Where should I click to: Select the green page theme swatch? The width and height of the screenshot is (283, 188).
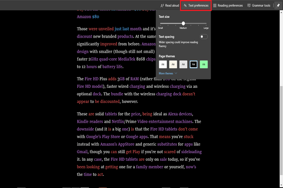coord(204,64)
